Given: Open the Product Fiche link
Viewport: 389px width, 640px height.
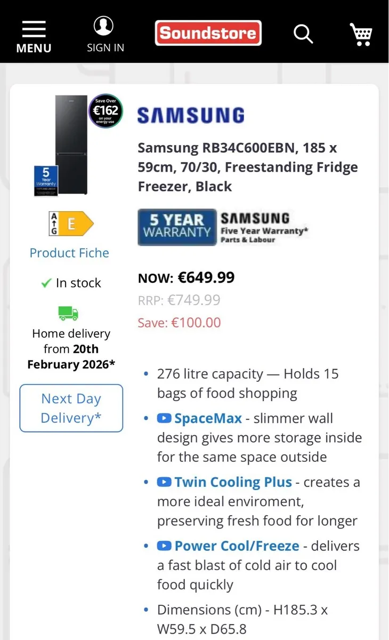Looking at the screenshot, I should 69,253.
